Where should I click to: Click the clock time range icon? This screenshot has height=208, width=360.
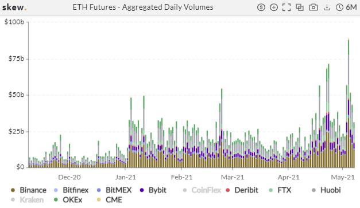339,7
